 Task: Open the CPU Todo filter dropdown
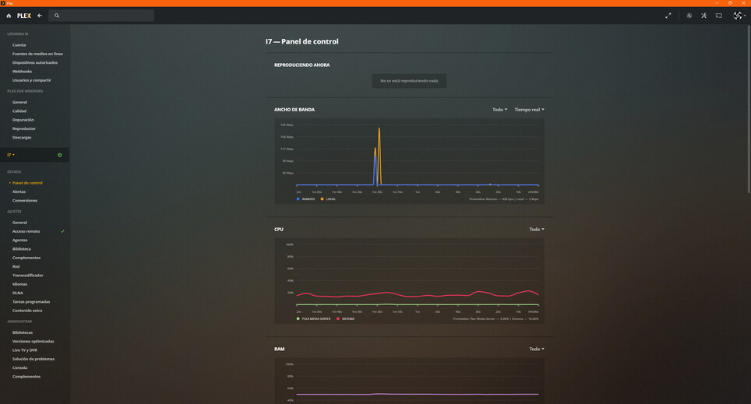(537, 230)
